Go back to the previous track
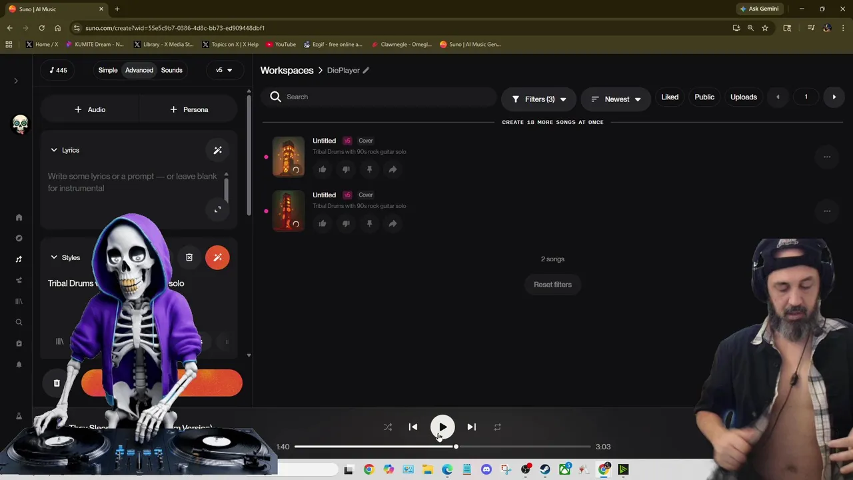This screenshot has height=480, width=853. point(413,427)
